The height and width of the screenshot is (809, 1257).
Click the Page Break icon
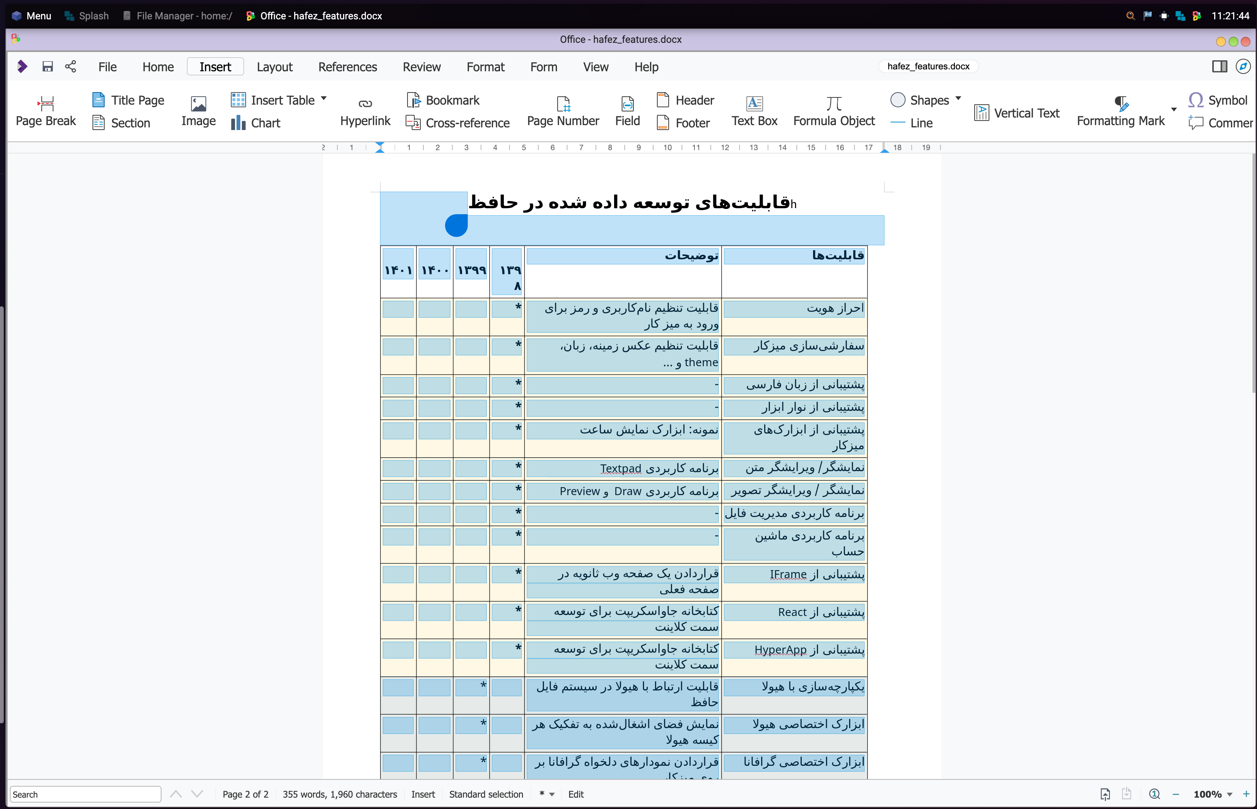[46, 103]
